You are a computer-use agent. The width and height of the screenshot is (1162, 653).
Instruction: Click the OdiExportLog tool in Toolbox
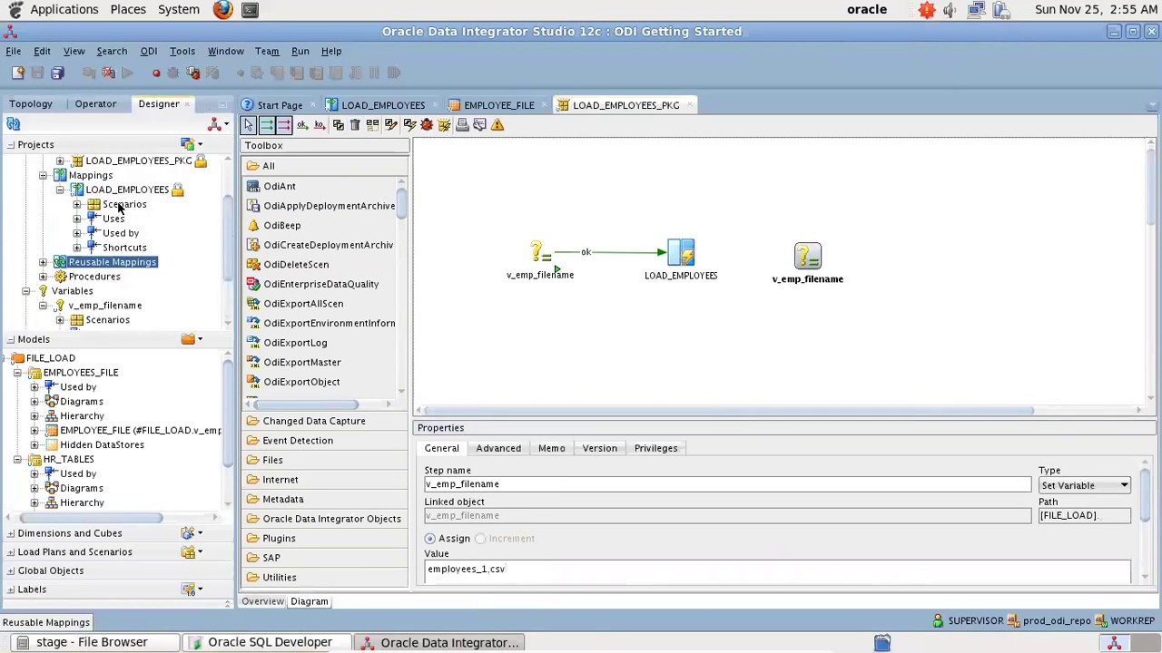295,343
